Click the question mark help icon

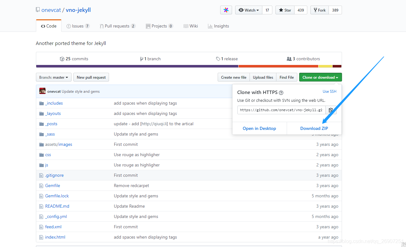pos(281,92)
